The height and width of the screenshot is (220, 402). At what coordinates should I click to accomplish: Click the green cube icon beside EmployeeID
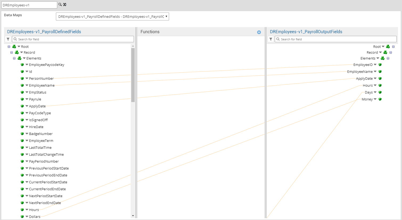(x=380, y=65)
